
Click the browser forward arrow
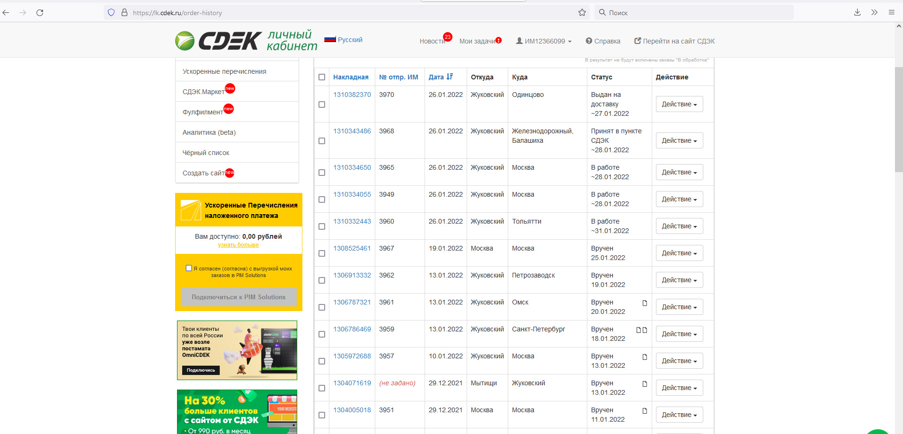(23, 13)
